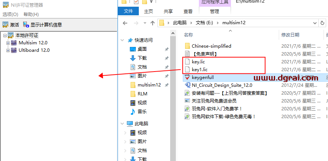Collapse the Local Licenses (本地许可证) node
Screen dimensions: 328x161
pyautogui.click(x=5, y=36)
